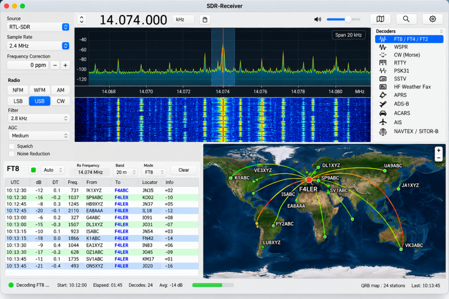Select the WSPR decoder waveform icon
The width and height of the screenshot is (449, 299).
(383, 47)
